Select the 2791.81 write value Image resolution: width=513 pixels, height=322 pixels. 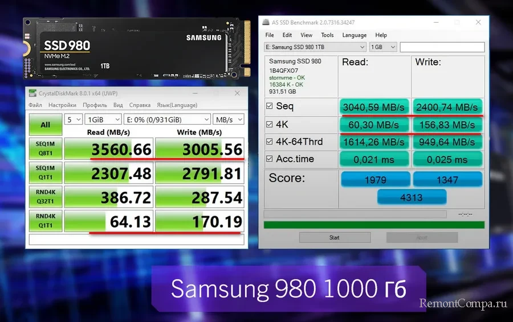pyautogui.click(x=199, y=173)
